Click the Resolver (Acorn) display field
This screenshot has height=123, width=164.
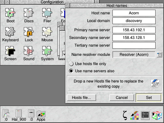pos(134,55)
